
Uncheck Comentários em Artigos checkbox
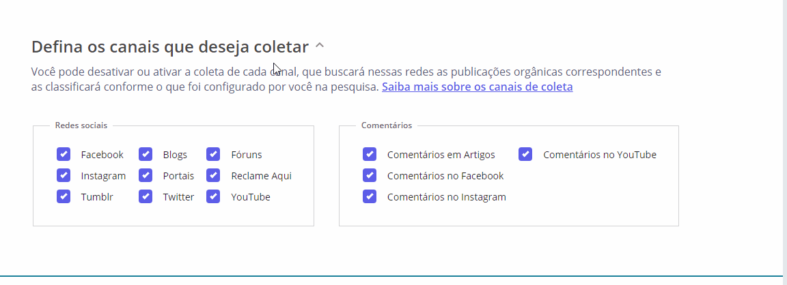coord(370,155)
